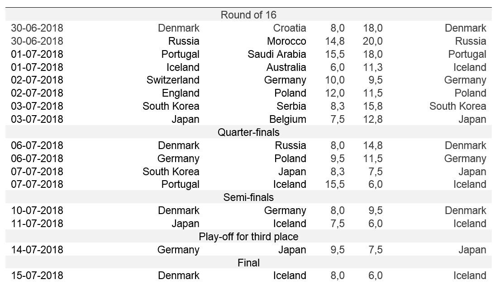Viewport: 500px width, 289px height.
Task: Click the Semi-finals section header
Action: pos(248,197)
